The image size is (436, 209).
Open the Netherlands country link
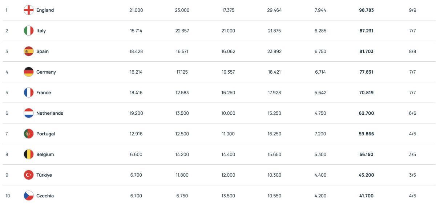click(x=50, y=113)
